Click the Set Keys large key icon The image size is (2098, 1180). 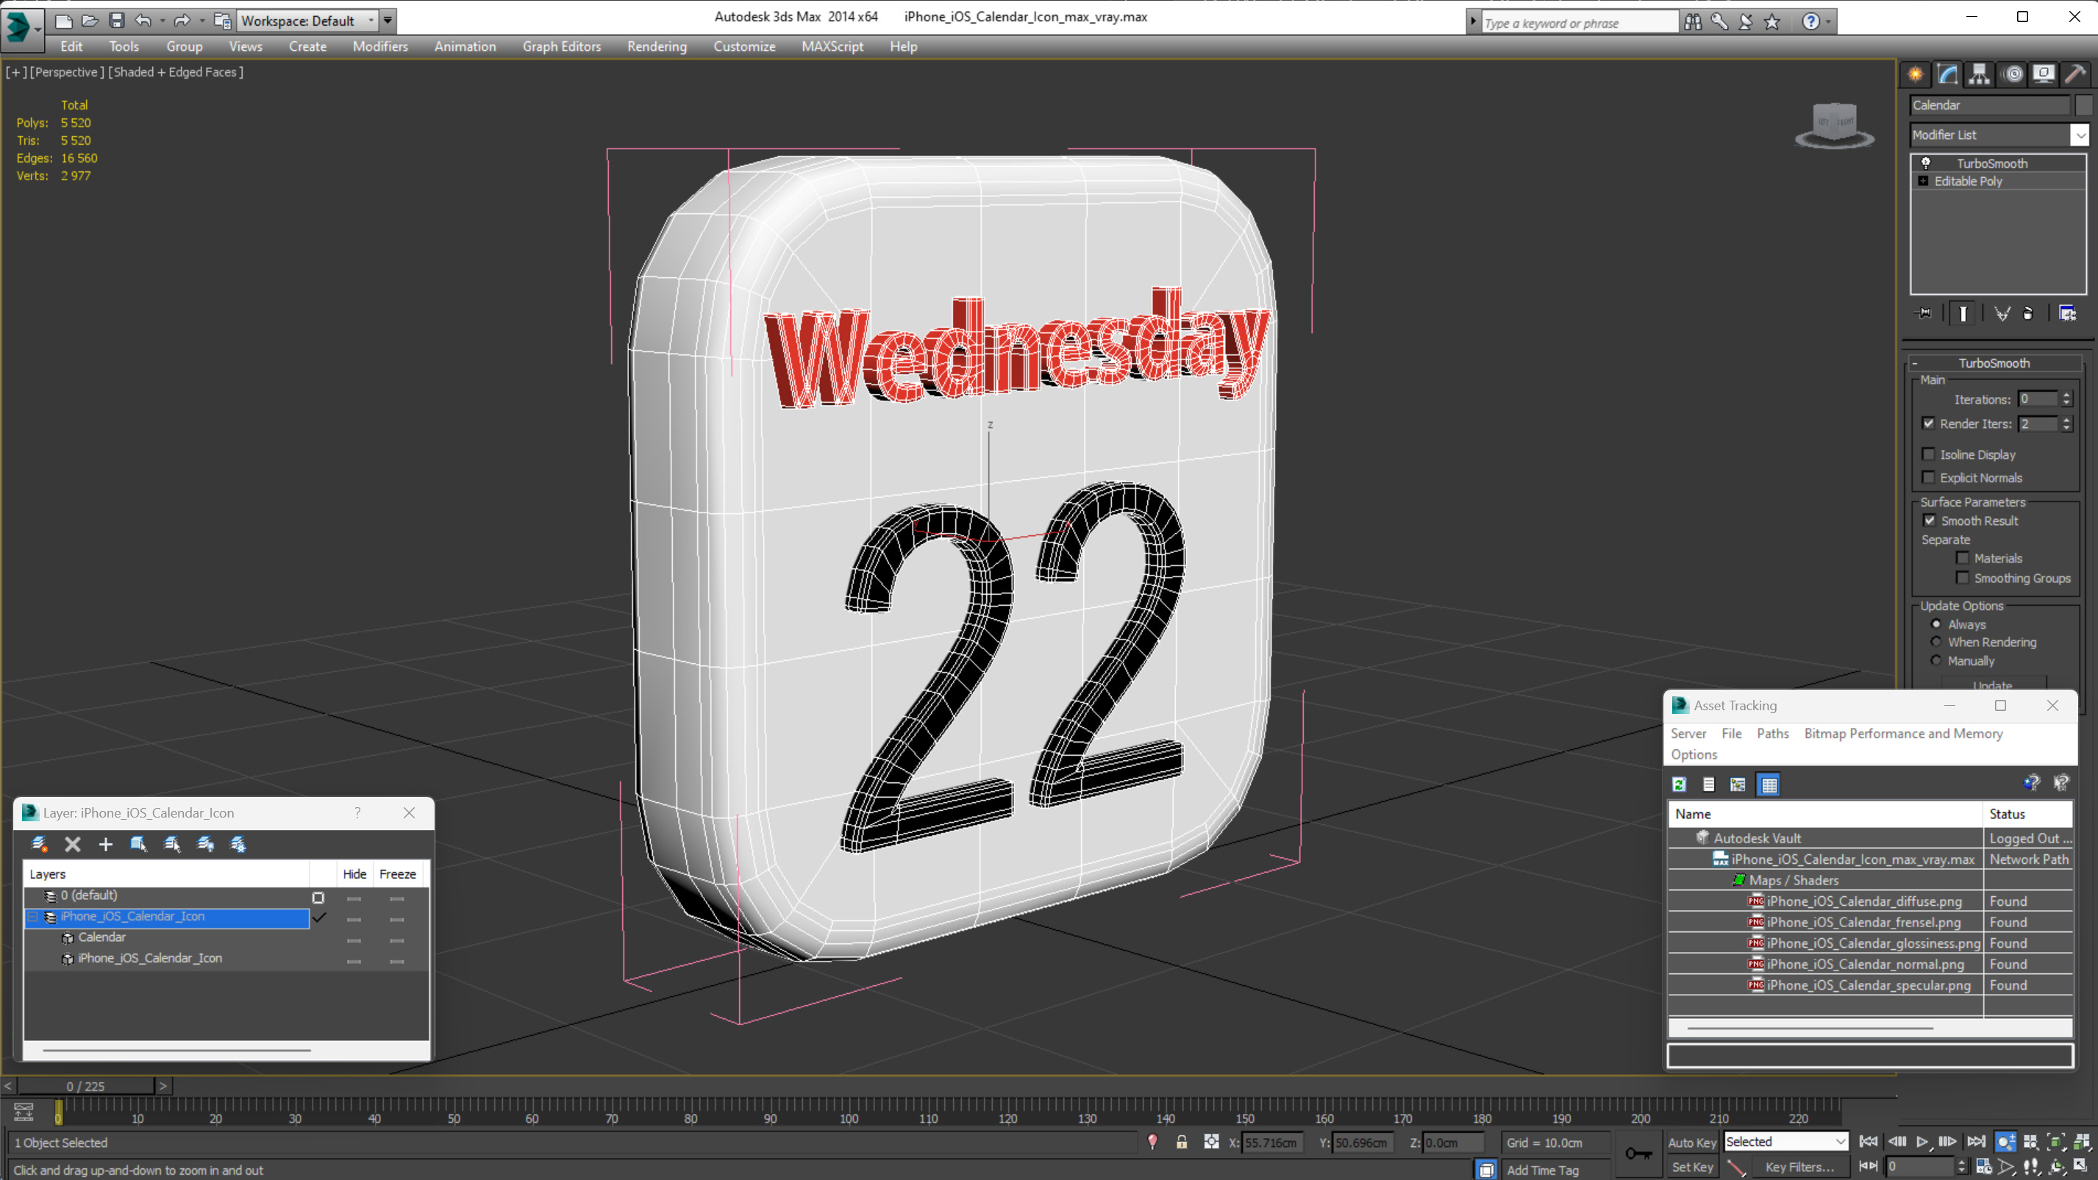tap(1638, 1153)
